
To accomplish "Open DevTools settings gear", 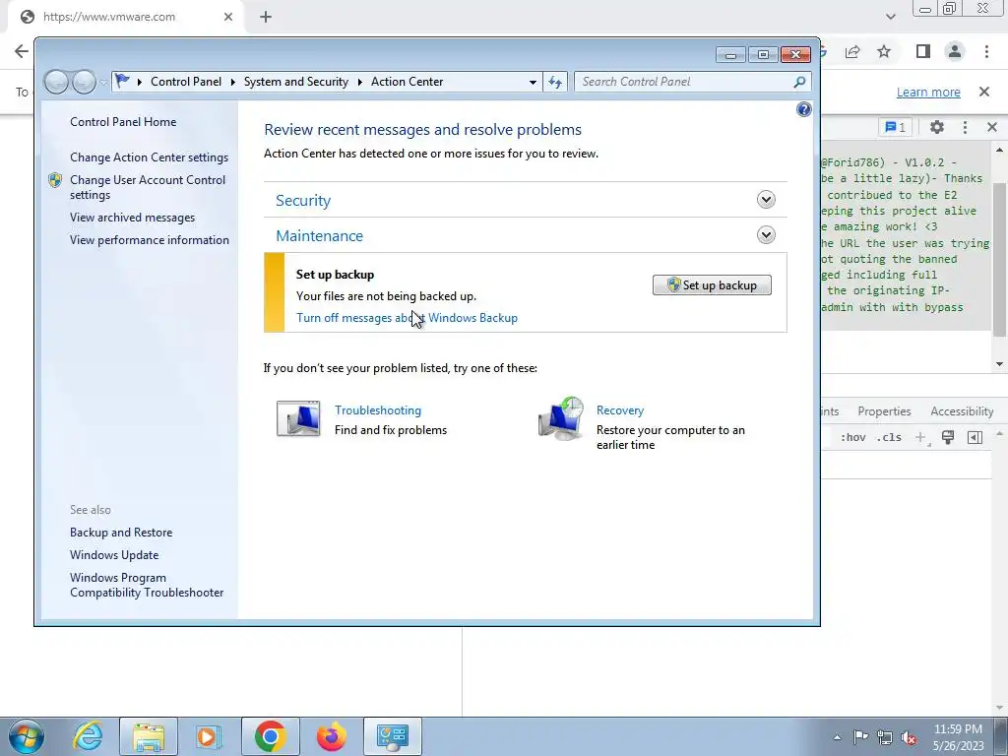I will tap(937, 127).
